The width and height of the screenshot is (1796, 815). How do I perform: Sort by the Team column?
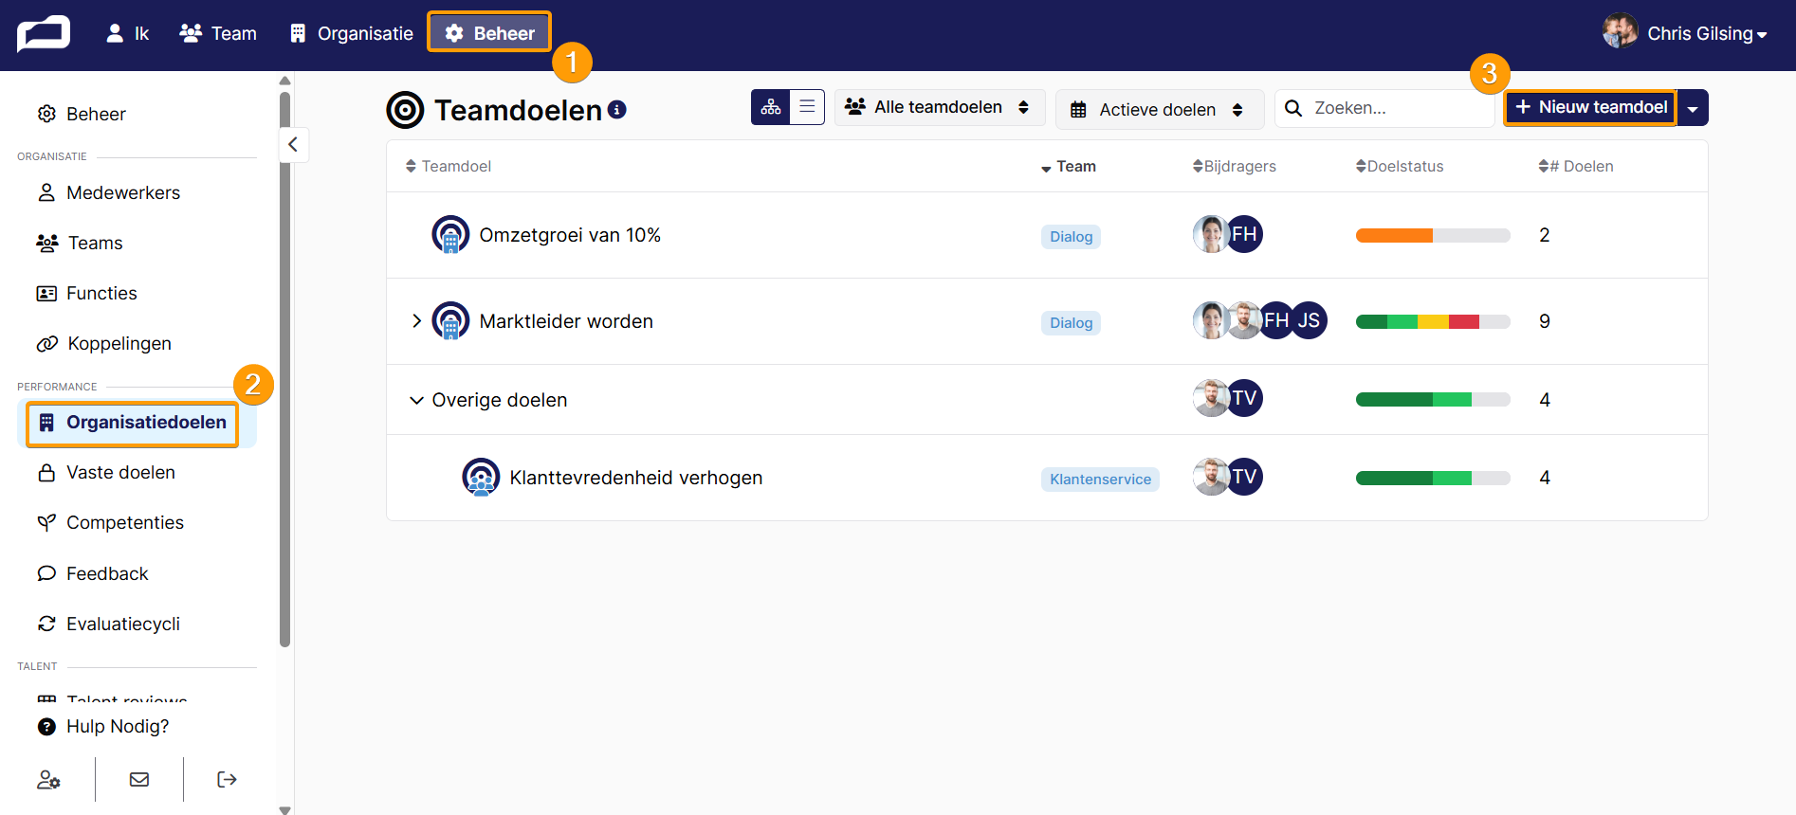point(1069,166)
